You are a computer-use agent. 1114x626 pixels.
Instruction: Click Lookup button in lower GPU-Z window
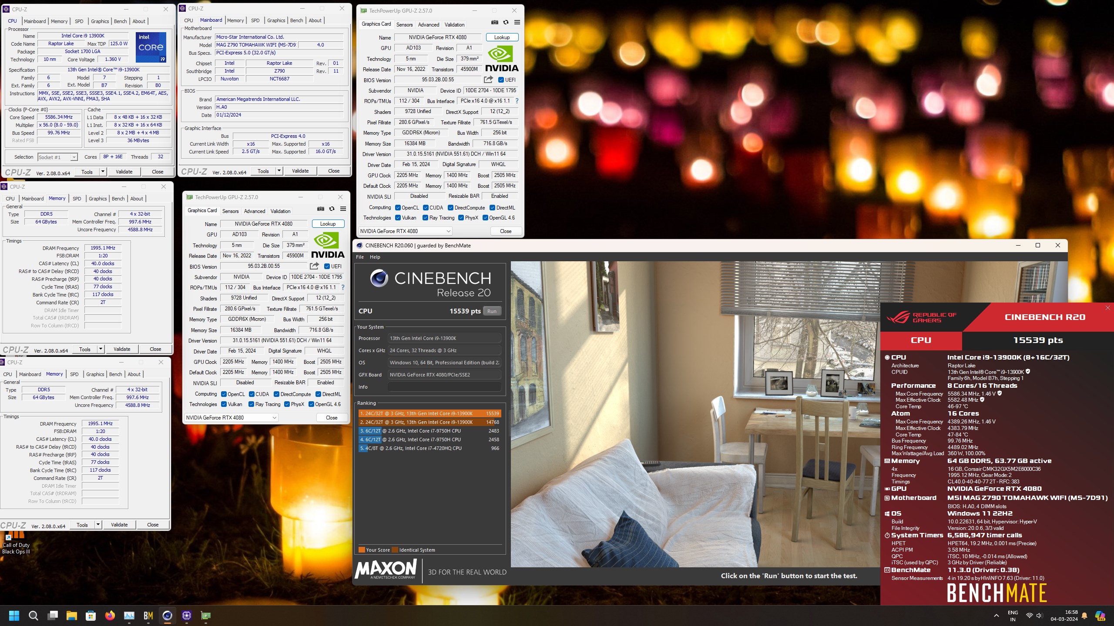[328, 224]
